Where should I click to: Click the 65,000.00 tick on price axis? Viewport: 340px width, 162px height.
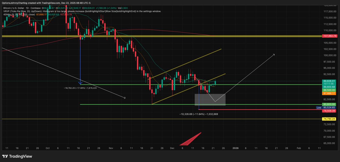(330, 143)
